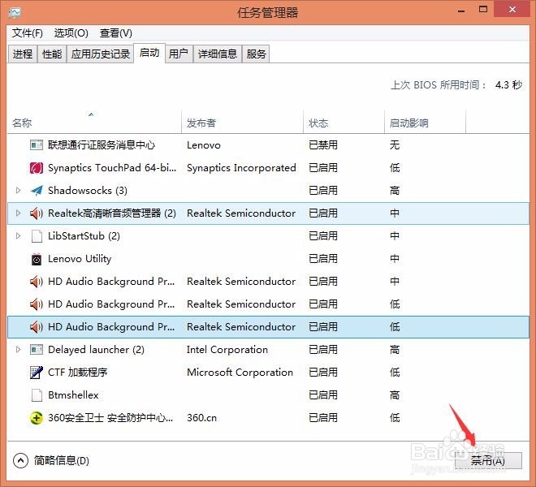The height and width of the screenshot is (487, 536).
Task: Click the Task Manager title bar icon
Action: (x=15, y=13)
